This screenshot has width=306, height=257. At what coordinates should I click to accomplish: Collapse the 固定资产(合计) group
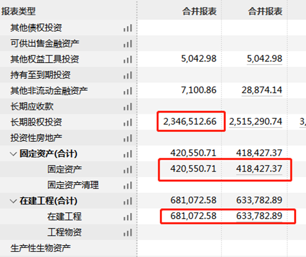click(x=14, y=154)
